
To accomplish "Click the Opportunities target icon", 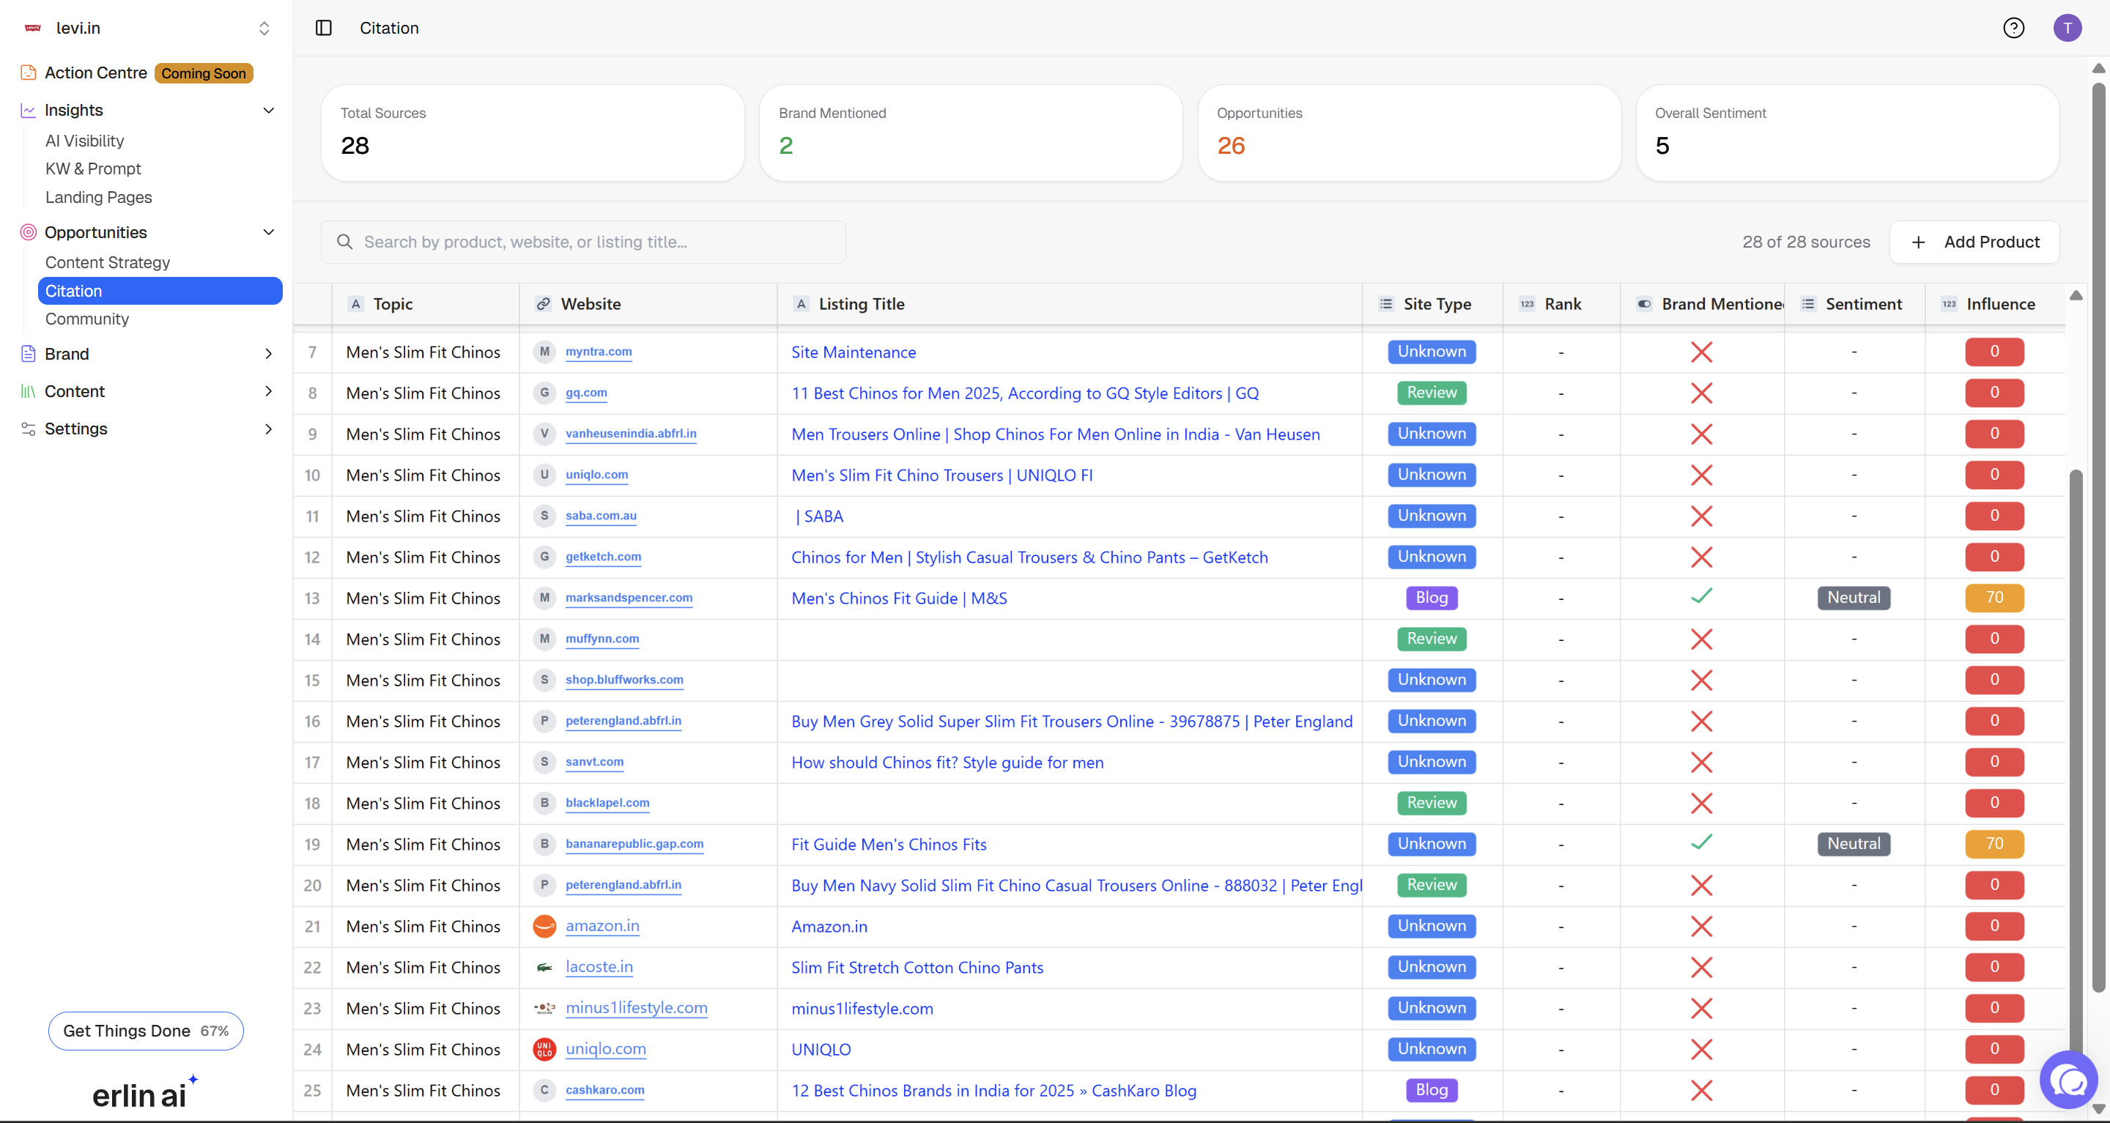I will coord(29,233).
